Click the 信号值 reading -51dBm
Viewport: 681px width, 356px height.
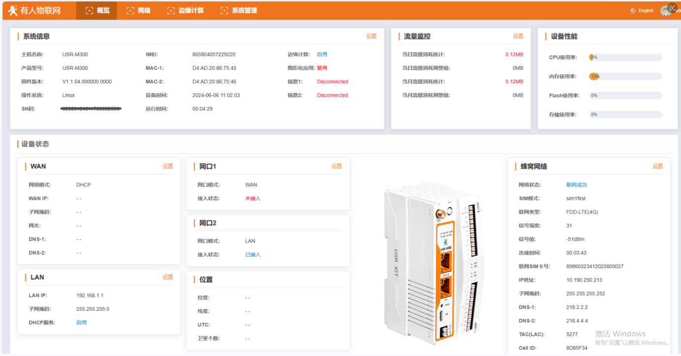click(x=576, y=239)
